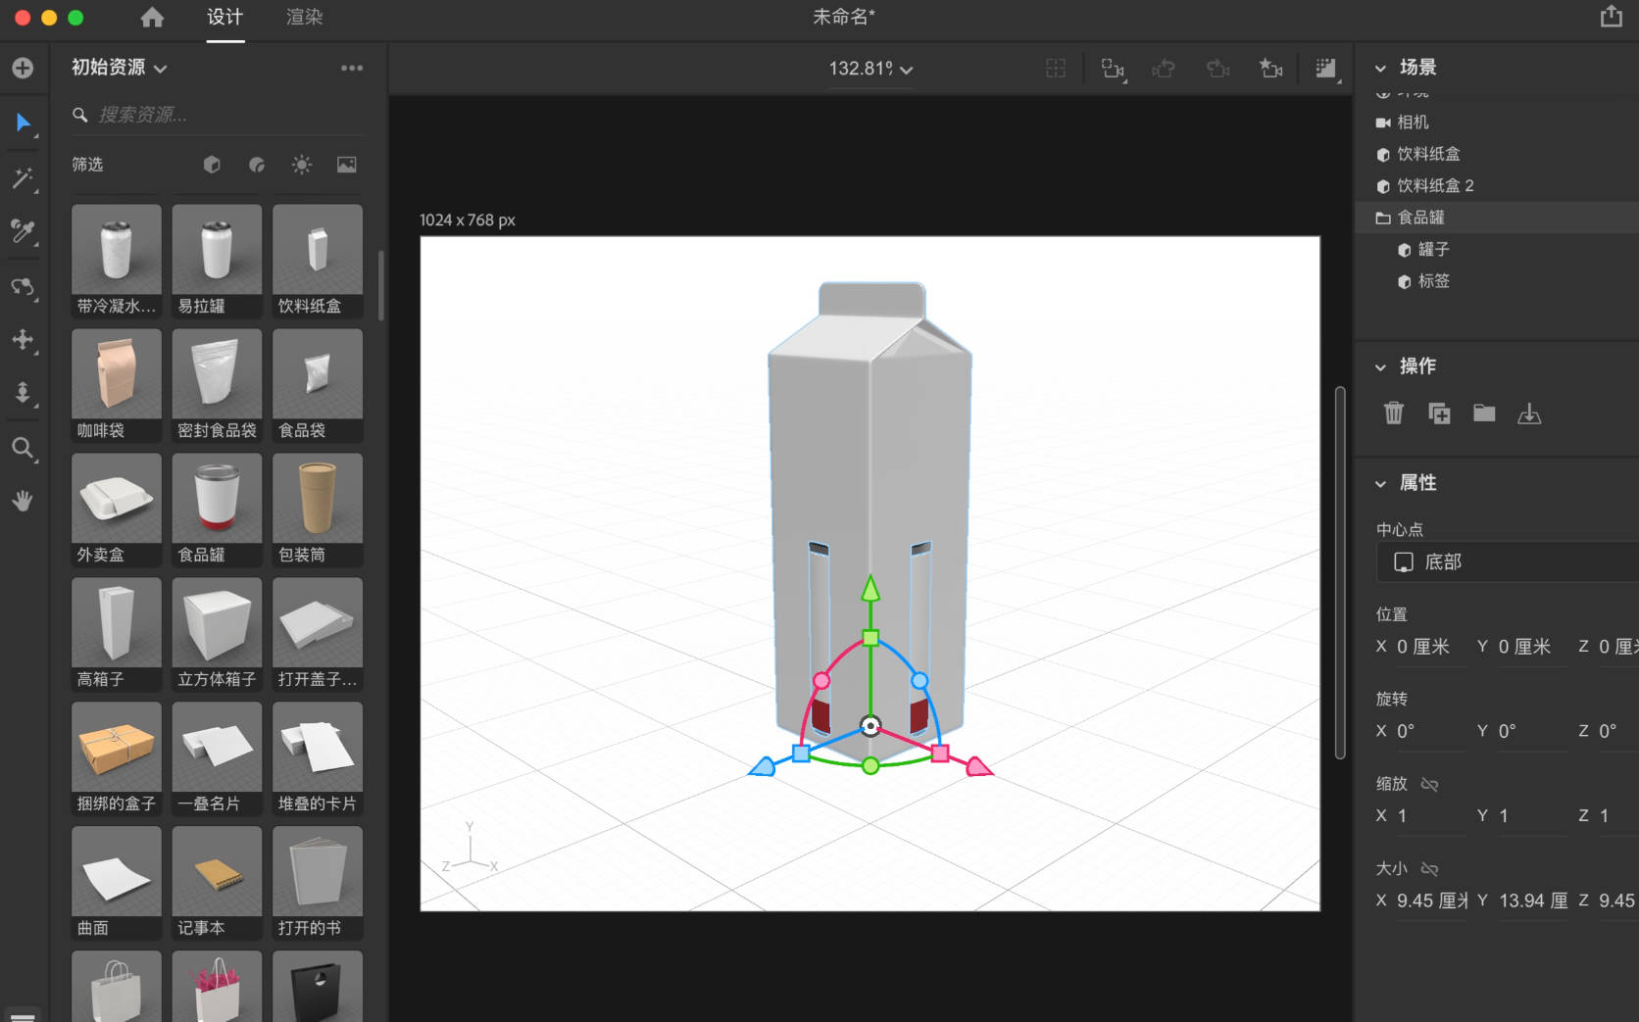Filter assets to show lights only
The height and width of the screenshot is (1022, 1639).
302,165
